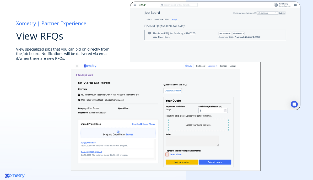This screenshot has height=180, width=313.
Task: Click the ABR logo in Job Board header
Action: (x=142, y=5)
